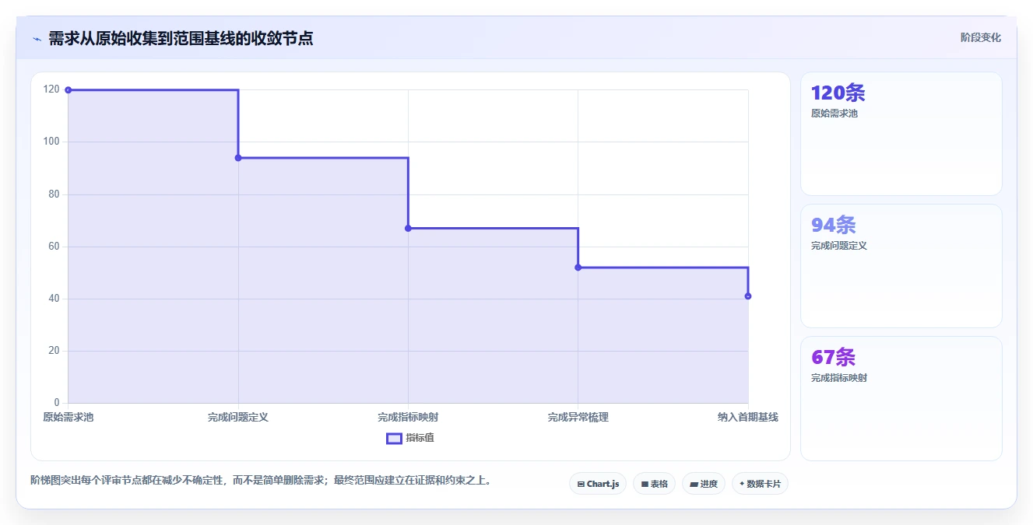Click the y-axis value 60
1033x525 pixels.
coord(54,247)
